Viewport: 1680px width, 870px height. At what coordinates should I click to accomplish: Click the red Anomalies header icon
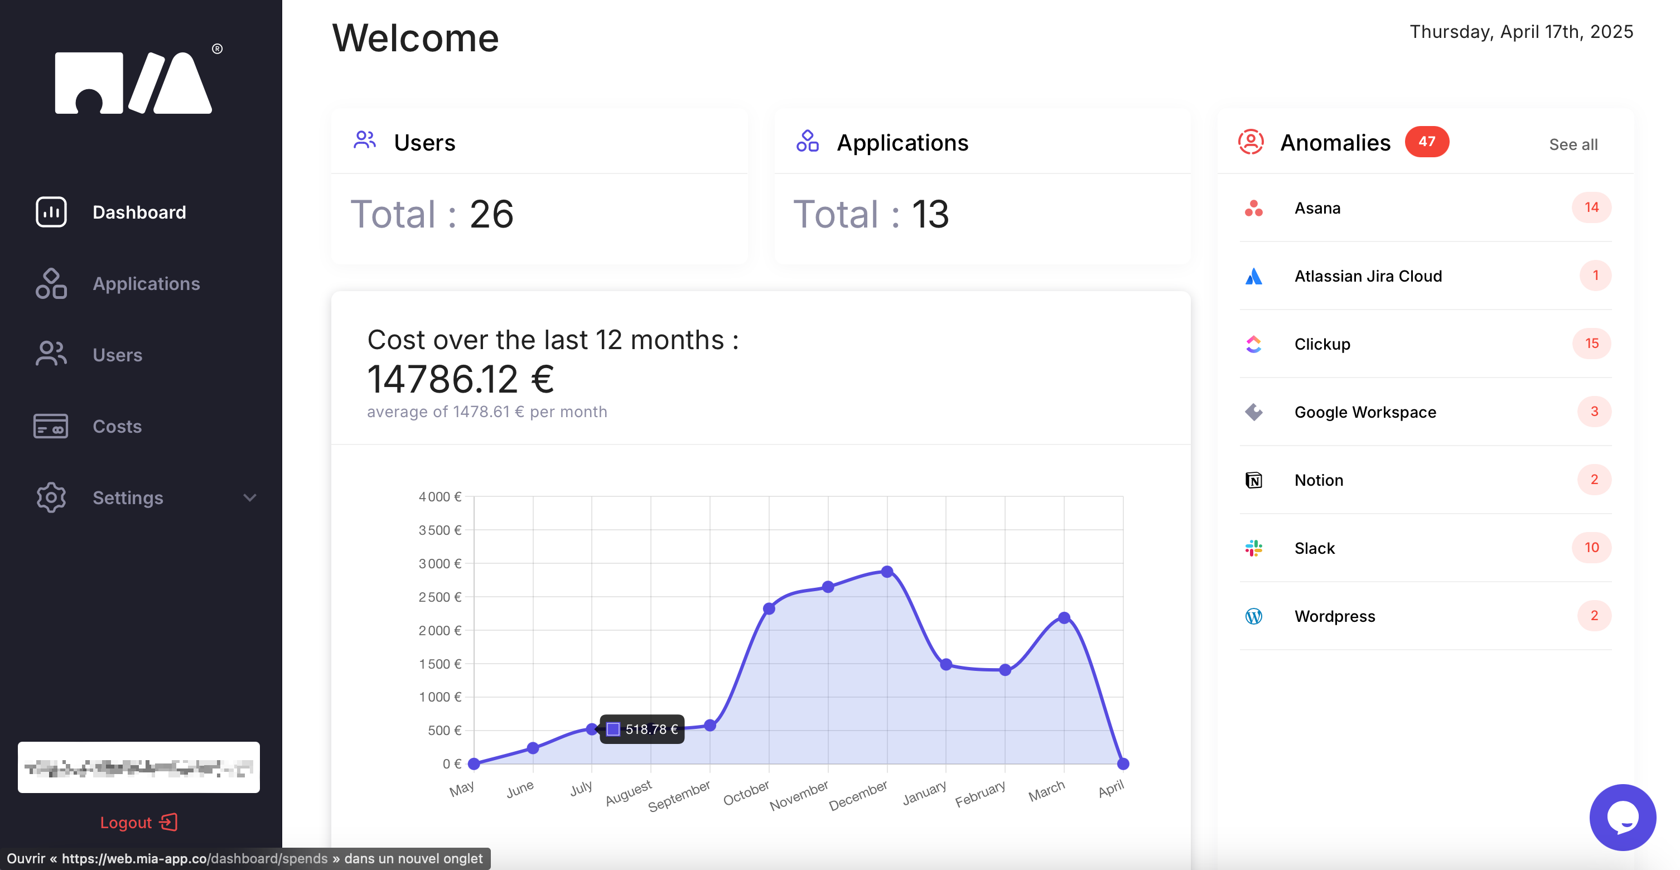[x=1251, y=142]
